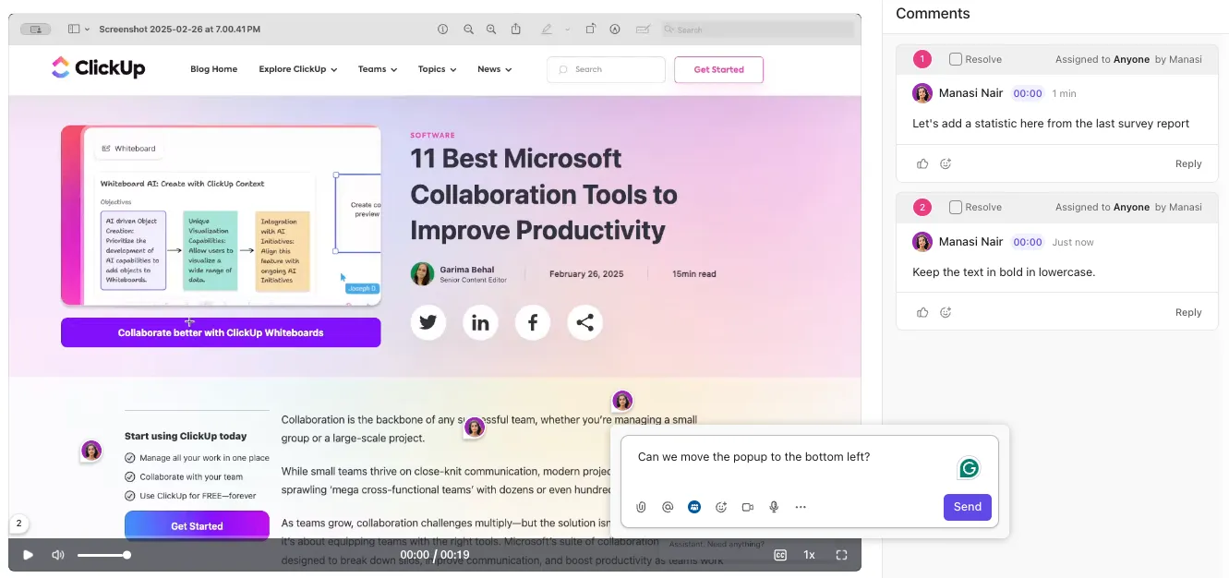Change Anyone assignee on comment 1

1131,59
